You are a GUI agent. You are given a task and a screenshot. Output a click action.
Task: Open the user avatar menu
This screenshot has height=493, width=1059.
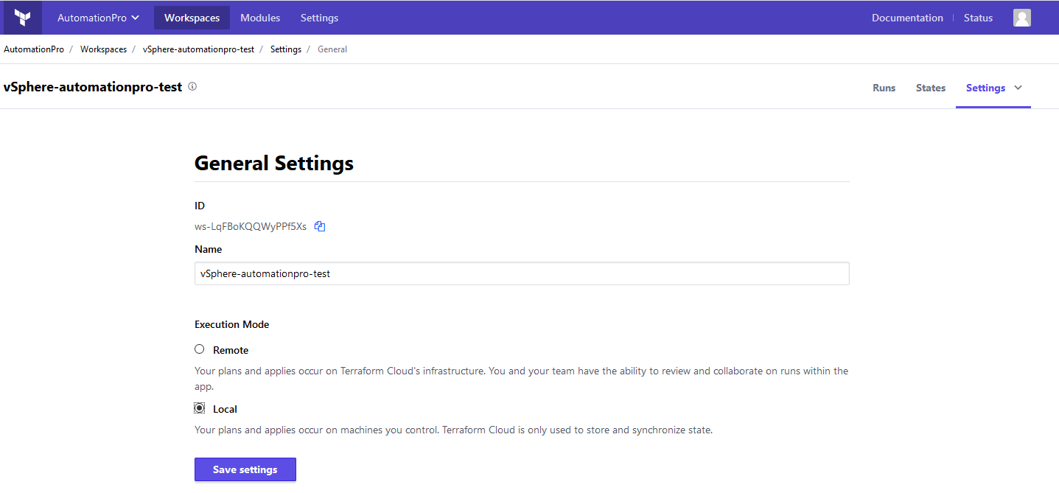pyautogui.click(x=1021, y=18)
